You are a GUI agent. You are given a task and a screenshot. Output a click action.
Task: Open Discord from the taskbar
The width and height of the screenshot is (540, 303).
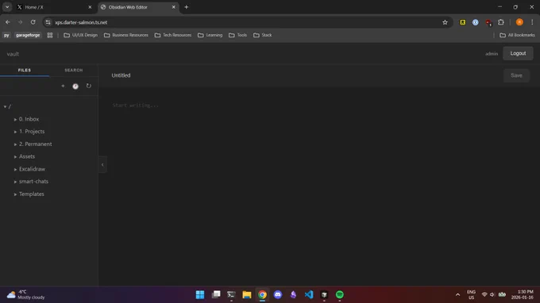[x=278, y=295]
